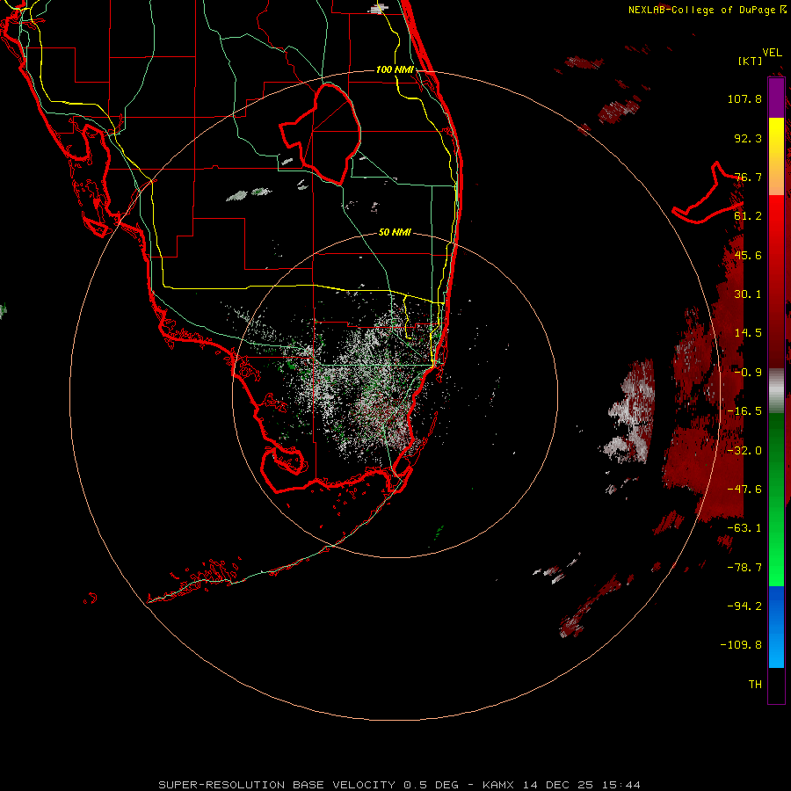This screenshot has width=791, height=791.
Task: Click the 76.7 velocity legend label
Action: pyautogui.click(x=748, y=177)
